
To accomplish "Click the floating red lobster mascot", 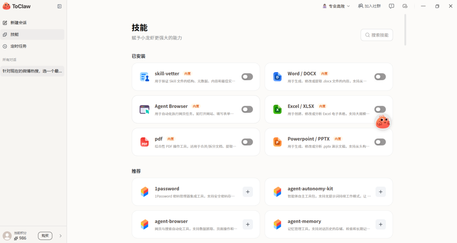I will (x=383, y=122).
